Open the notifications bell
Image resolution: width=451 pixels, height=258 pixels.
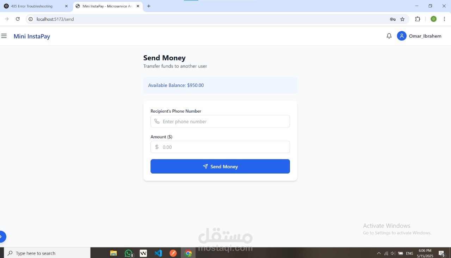pyautogui.click(x=389, y=36)
